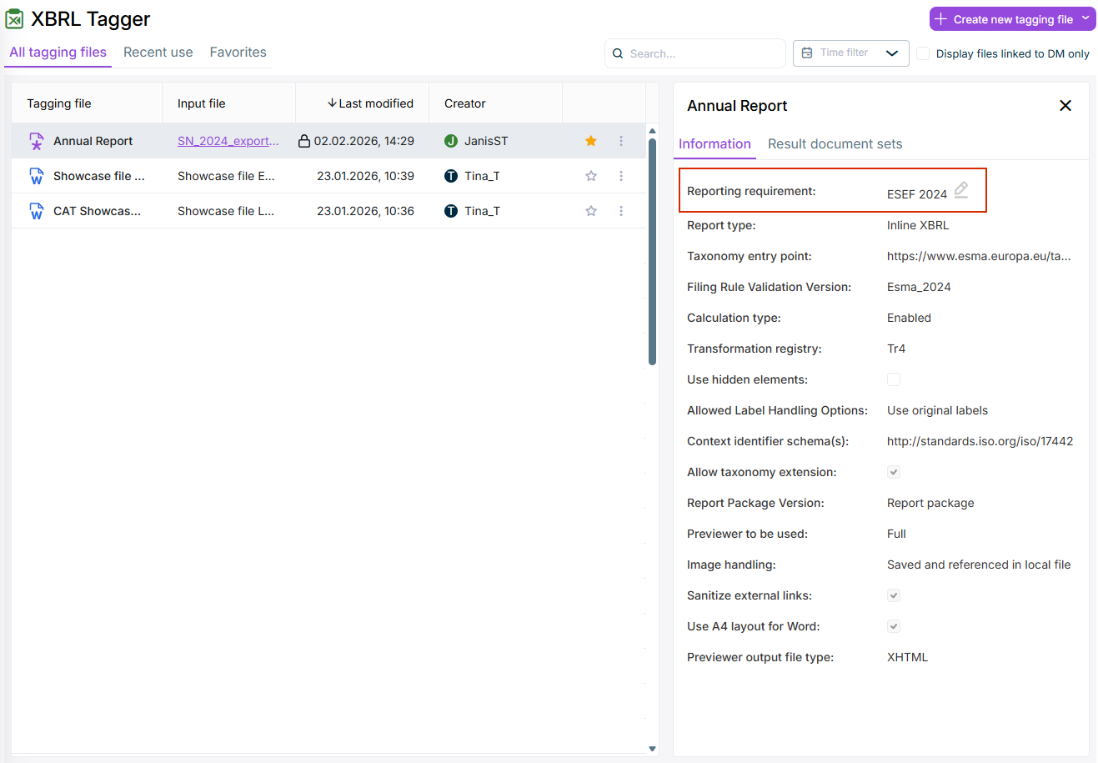The width and height of the screenshot is (1098, 763).
Task: Open more options menu for CAT Showcas... row
Action: coord(621,211)
